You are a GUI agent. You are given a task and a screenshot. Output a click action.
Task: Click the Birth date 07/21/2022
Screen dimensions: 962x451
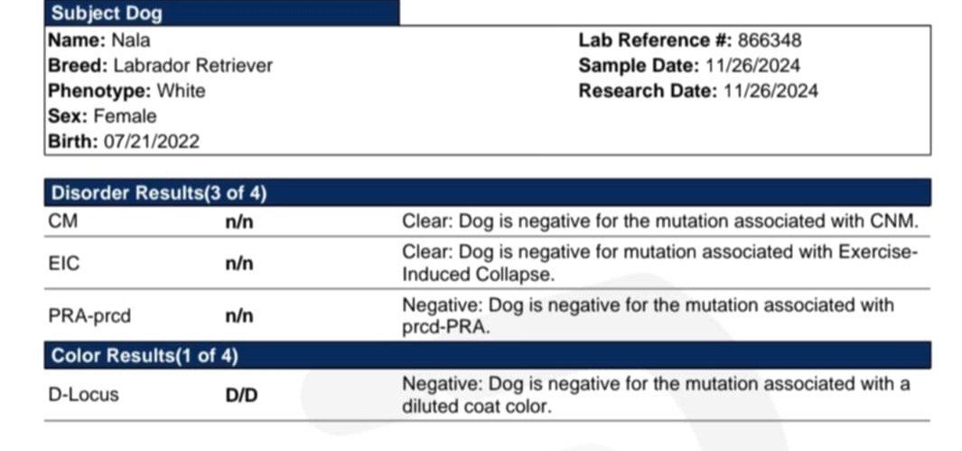[152, 142]
